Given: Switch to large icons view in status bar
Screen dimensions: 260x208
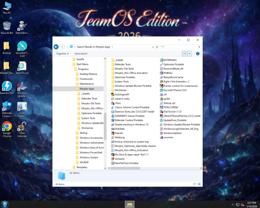Looking at the screenshot, I should (x=199, y=184).
